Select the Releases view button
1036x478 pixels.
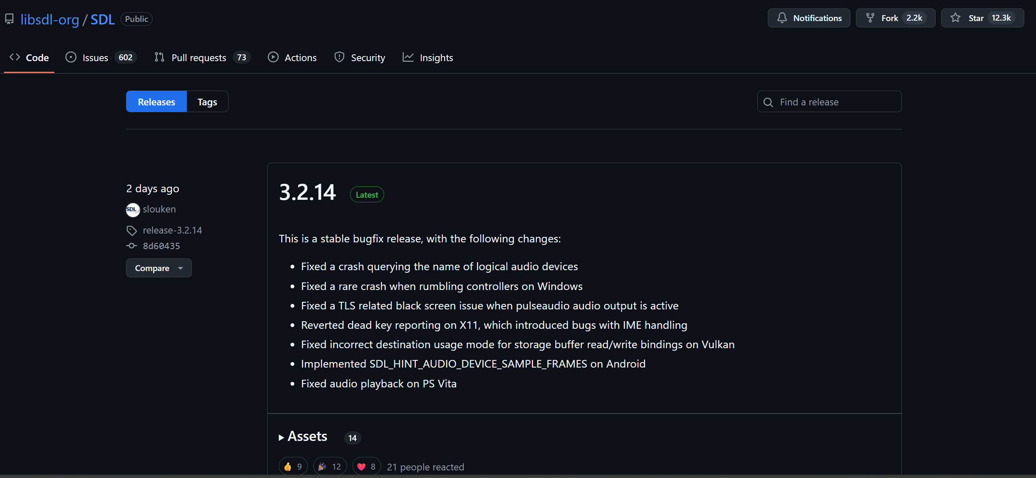coord(156,102)
